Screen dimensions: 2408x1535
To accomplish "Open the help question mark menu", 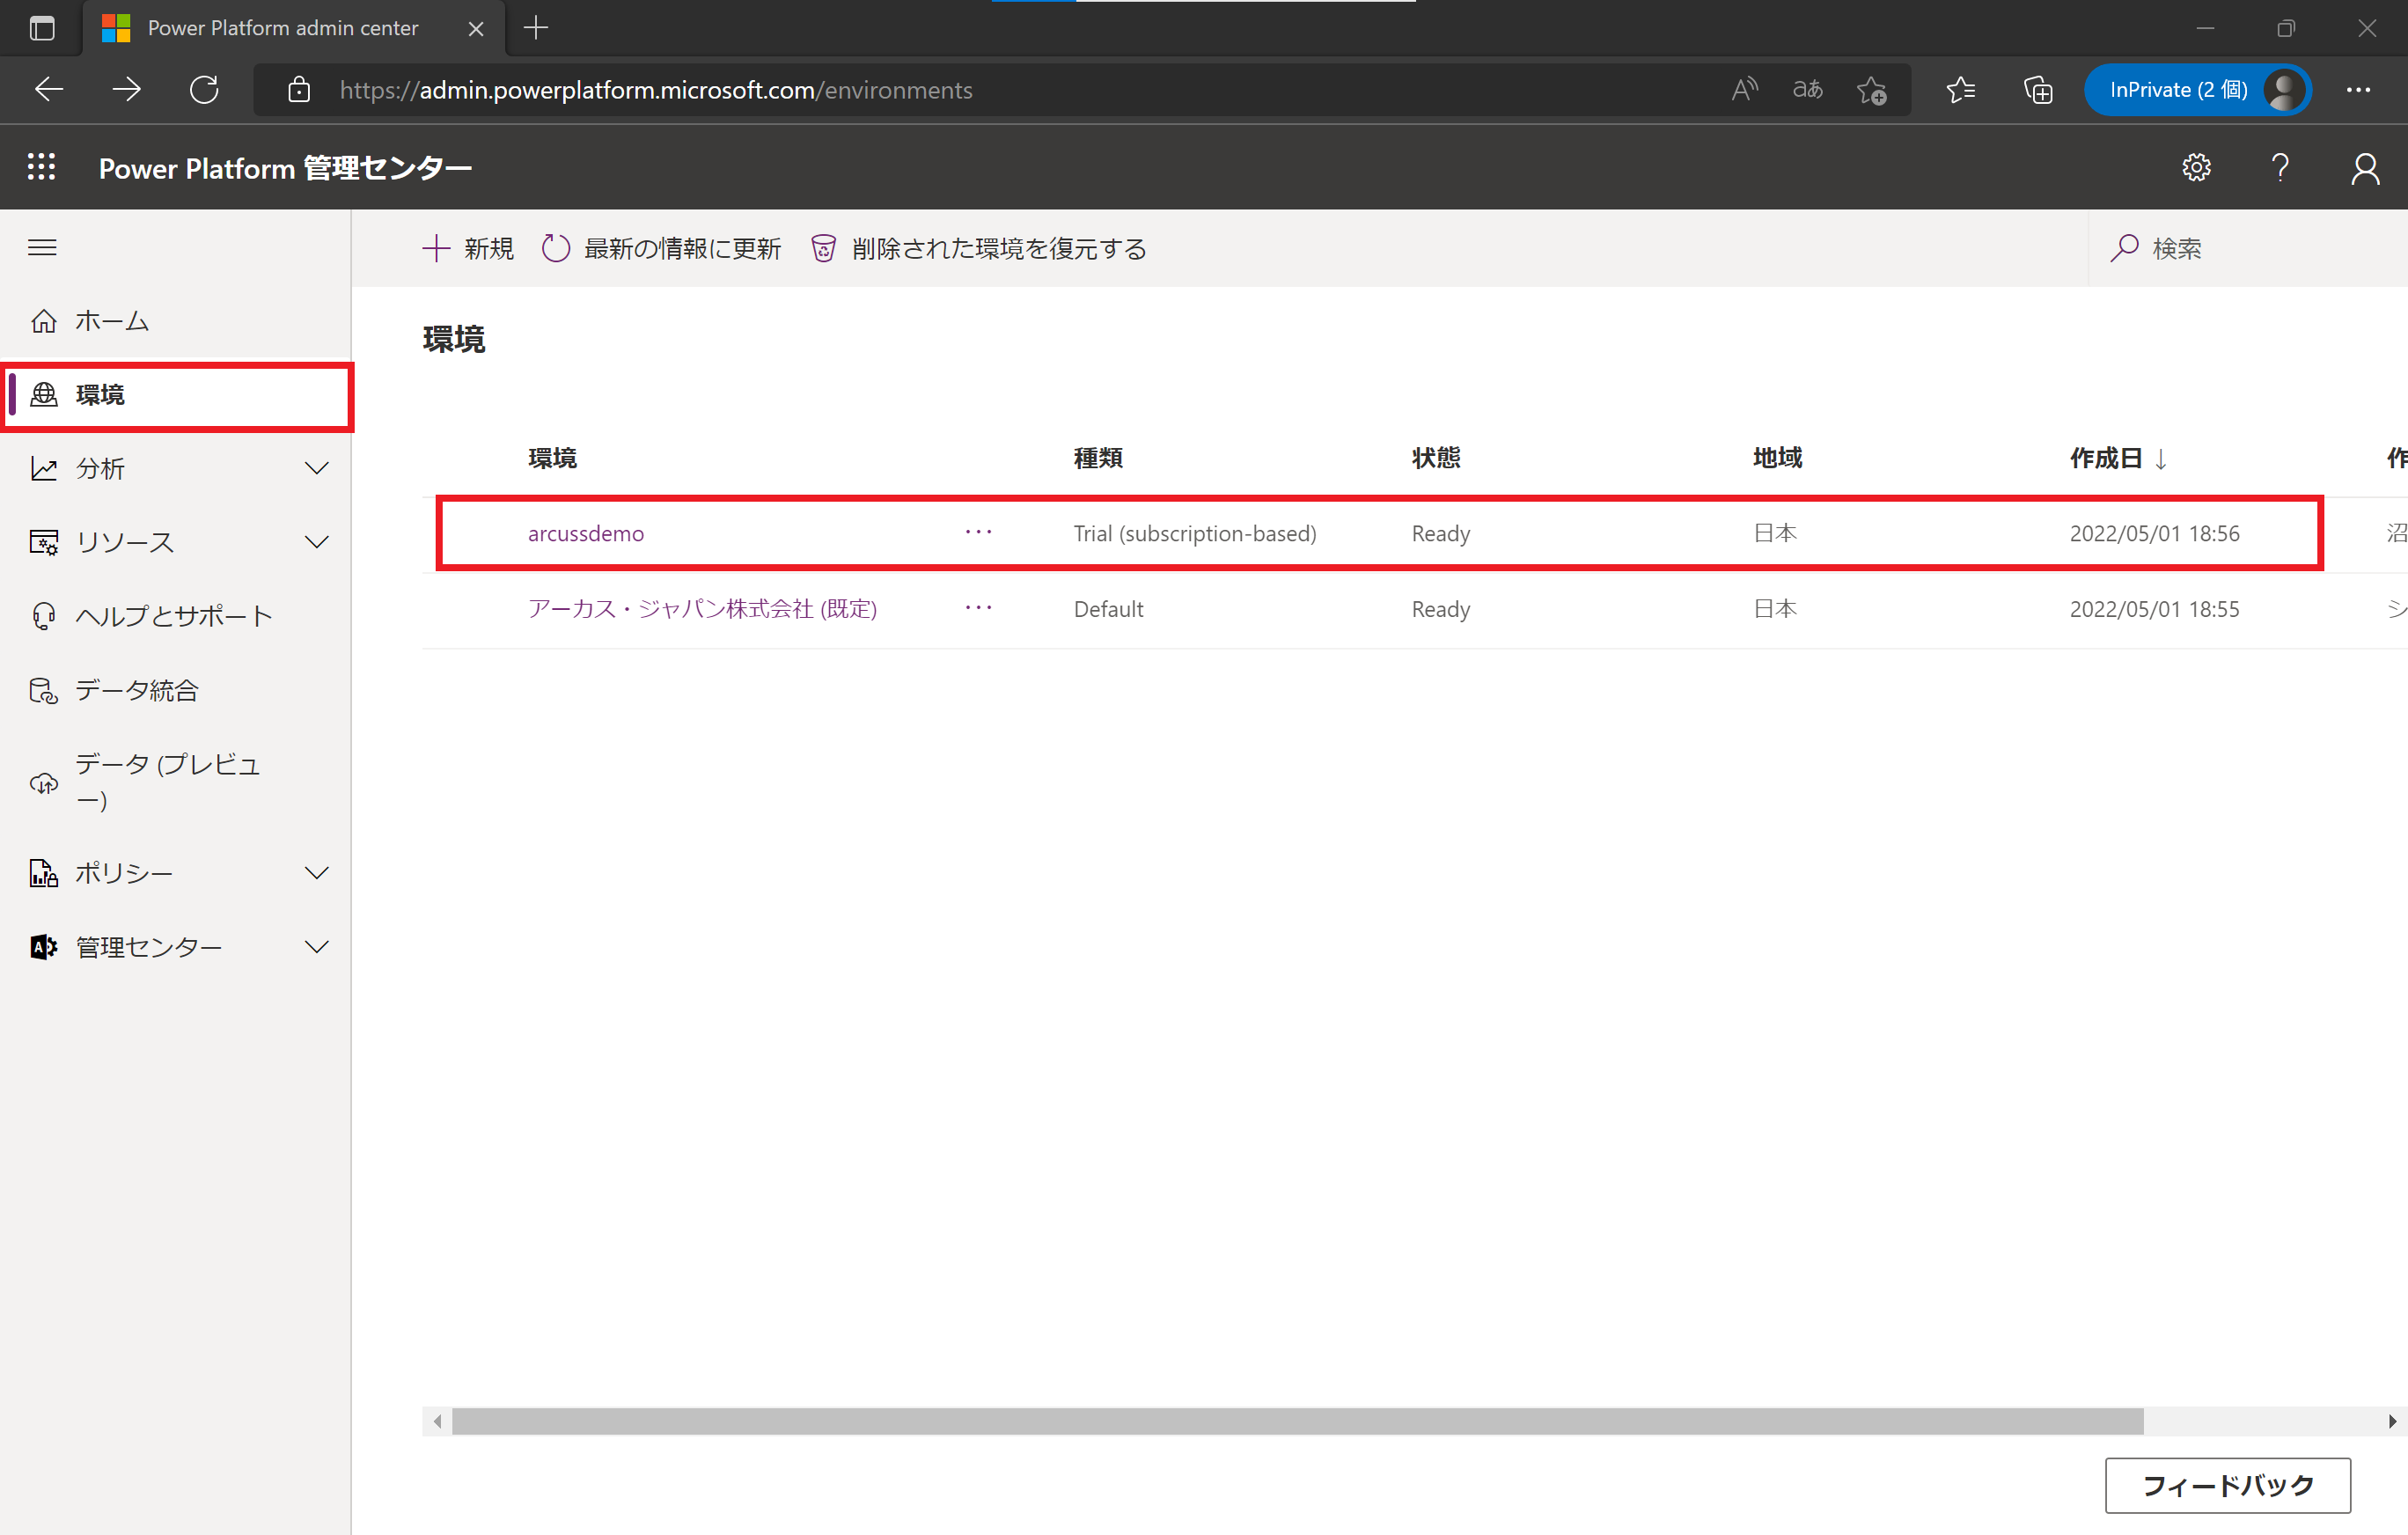I will [x=2280, y=167].
